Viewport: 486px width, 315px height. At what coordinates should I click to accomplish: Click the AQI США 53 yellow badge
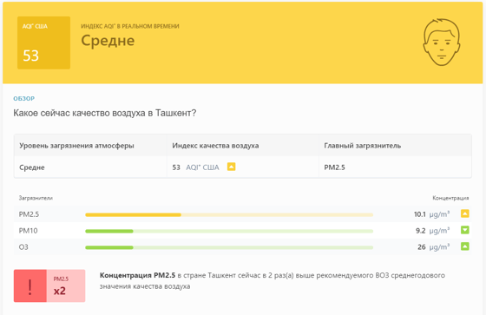43,43
